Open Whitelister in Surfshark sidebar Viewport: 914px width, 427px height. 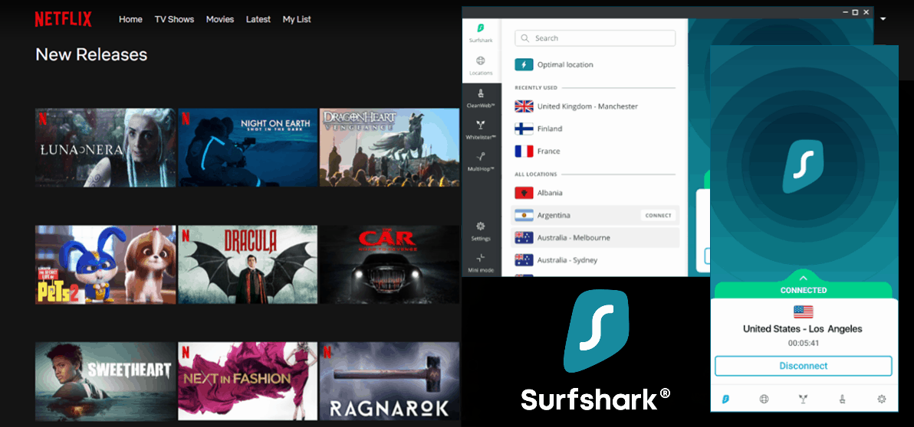coord(481,129)
